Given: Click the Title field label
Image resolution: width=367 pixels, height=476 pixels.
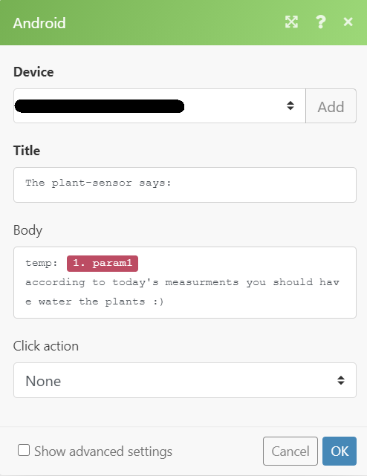Looking at the screenshot, I should 27,151.
